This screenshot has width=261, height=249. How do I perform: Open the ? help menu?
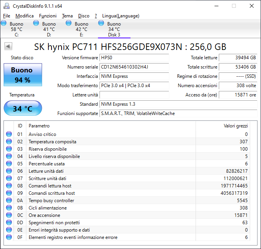(96, 16)
